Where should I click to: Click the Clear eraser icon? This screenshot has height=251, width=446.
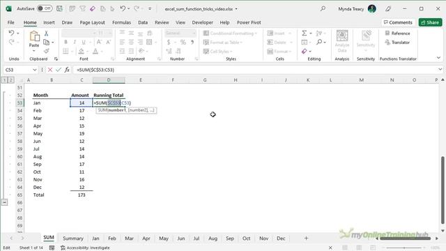pos(304,51)
